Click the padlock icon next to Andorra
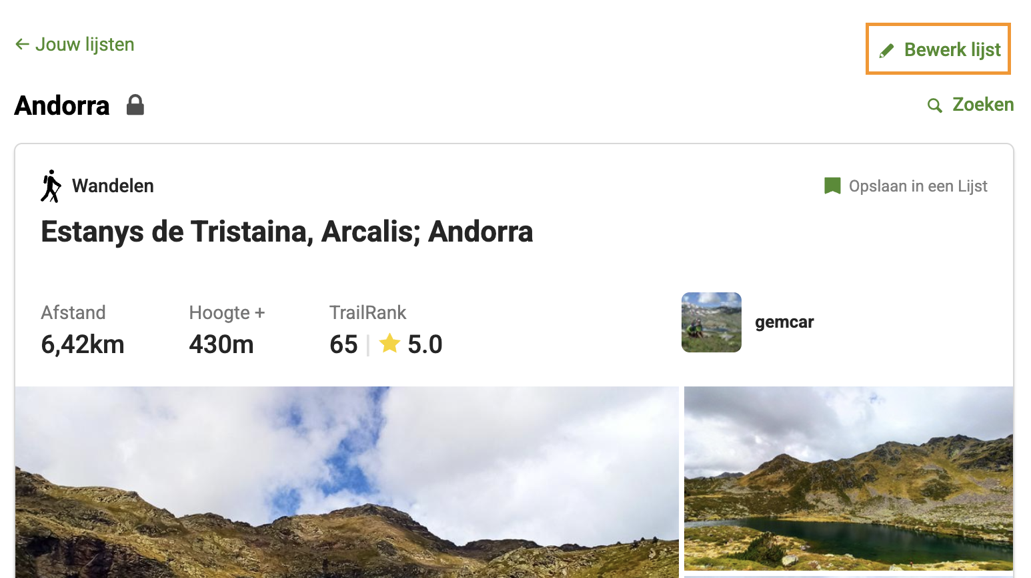 click(x=135, y=105)
